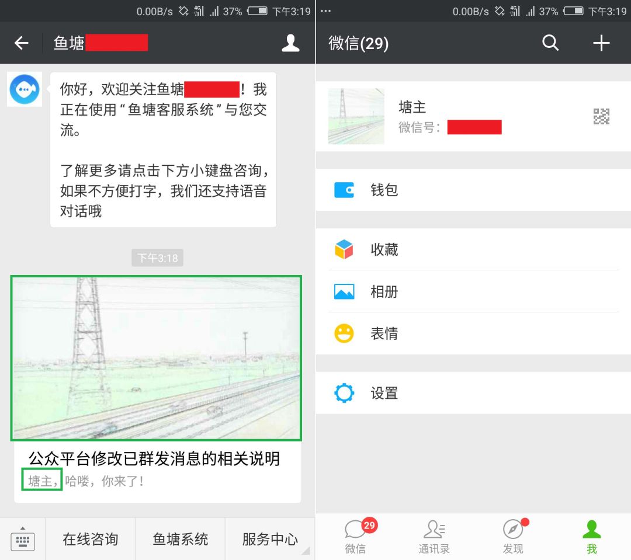Viewport: 631px width, 560px height.
Task: Tap the 相册 album picture icon
Action: coord(344,291)
